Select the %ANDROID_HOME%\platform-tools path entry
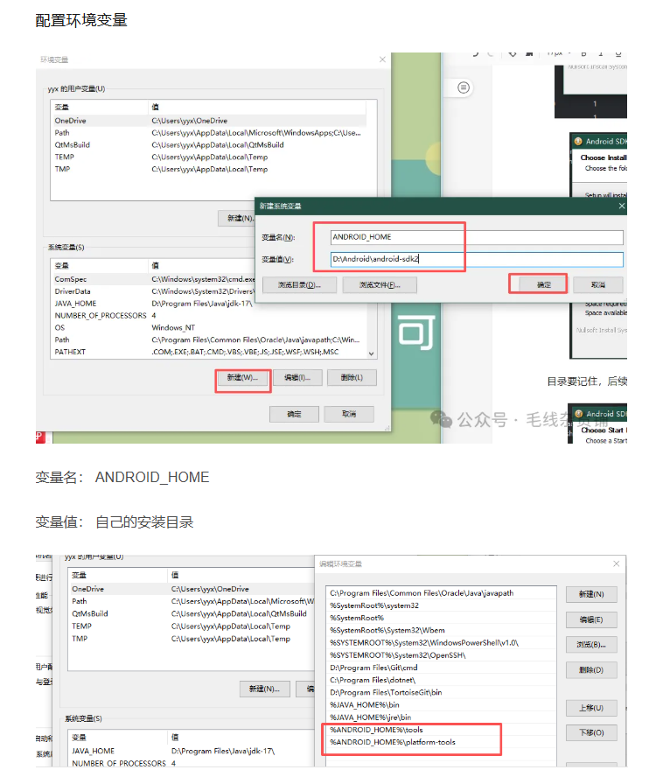 (x=441, y=742)
